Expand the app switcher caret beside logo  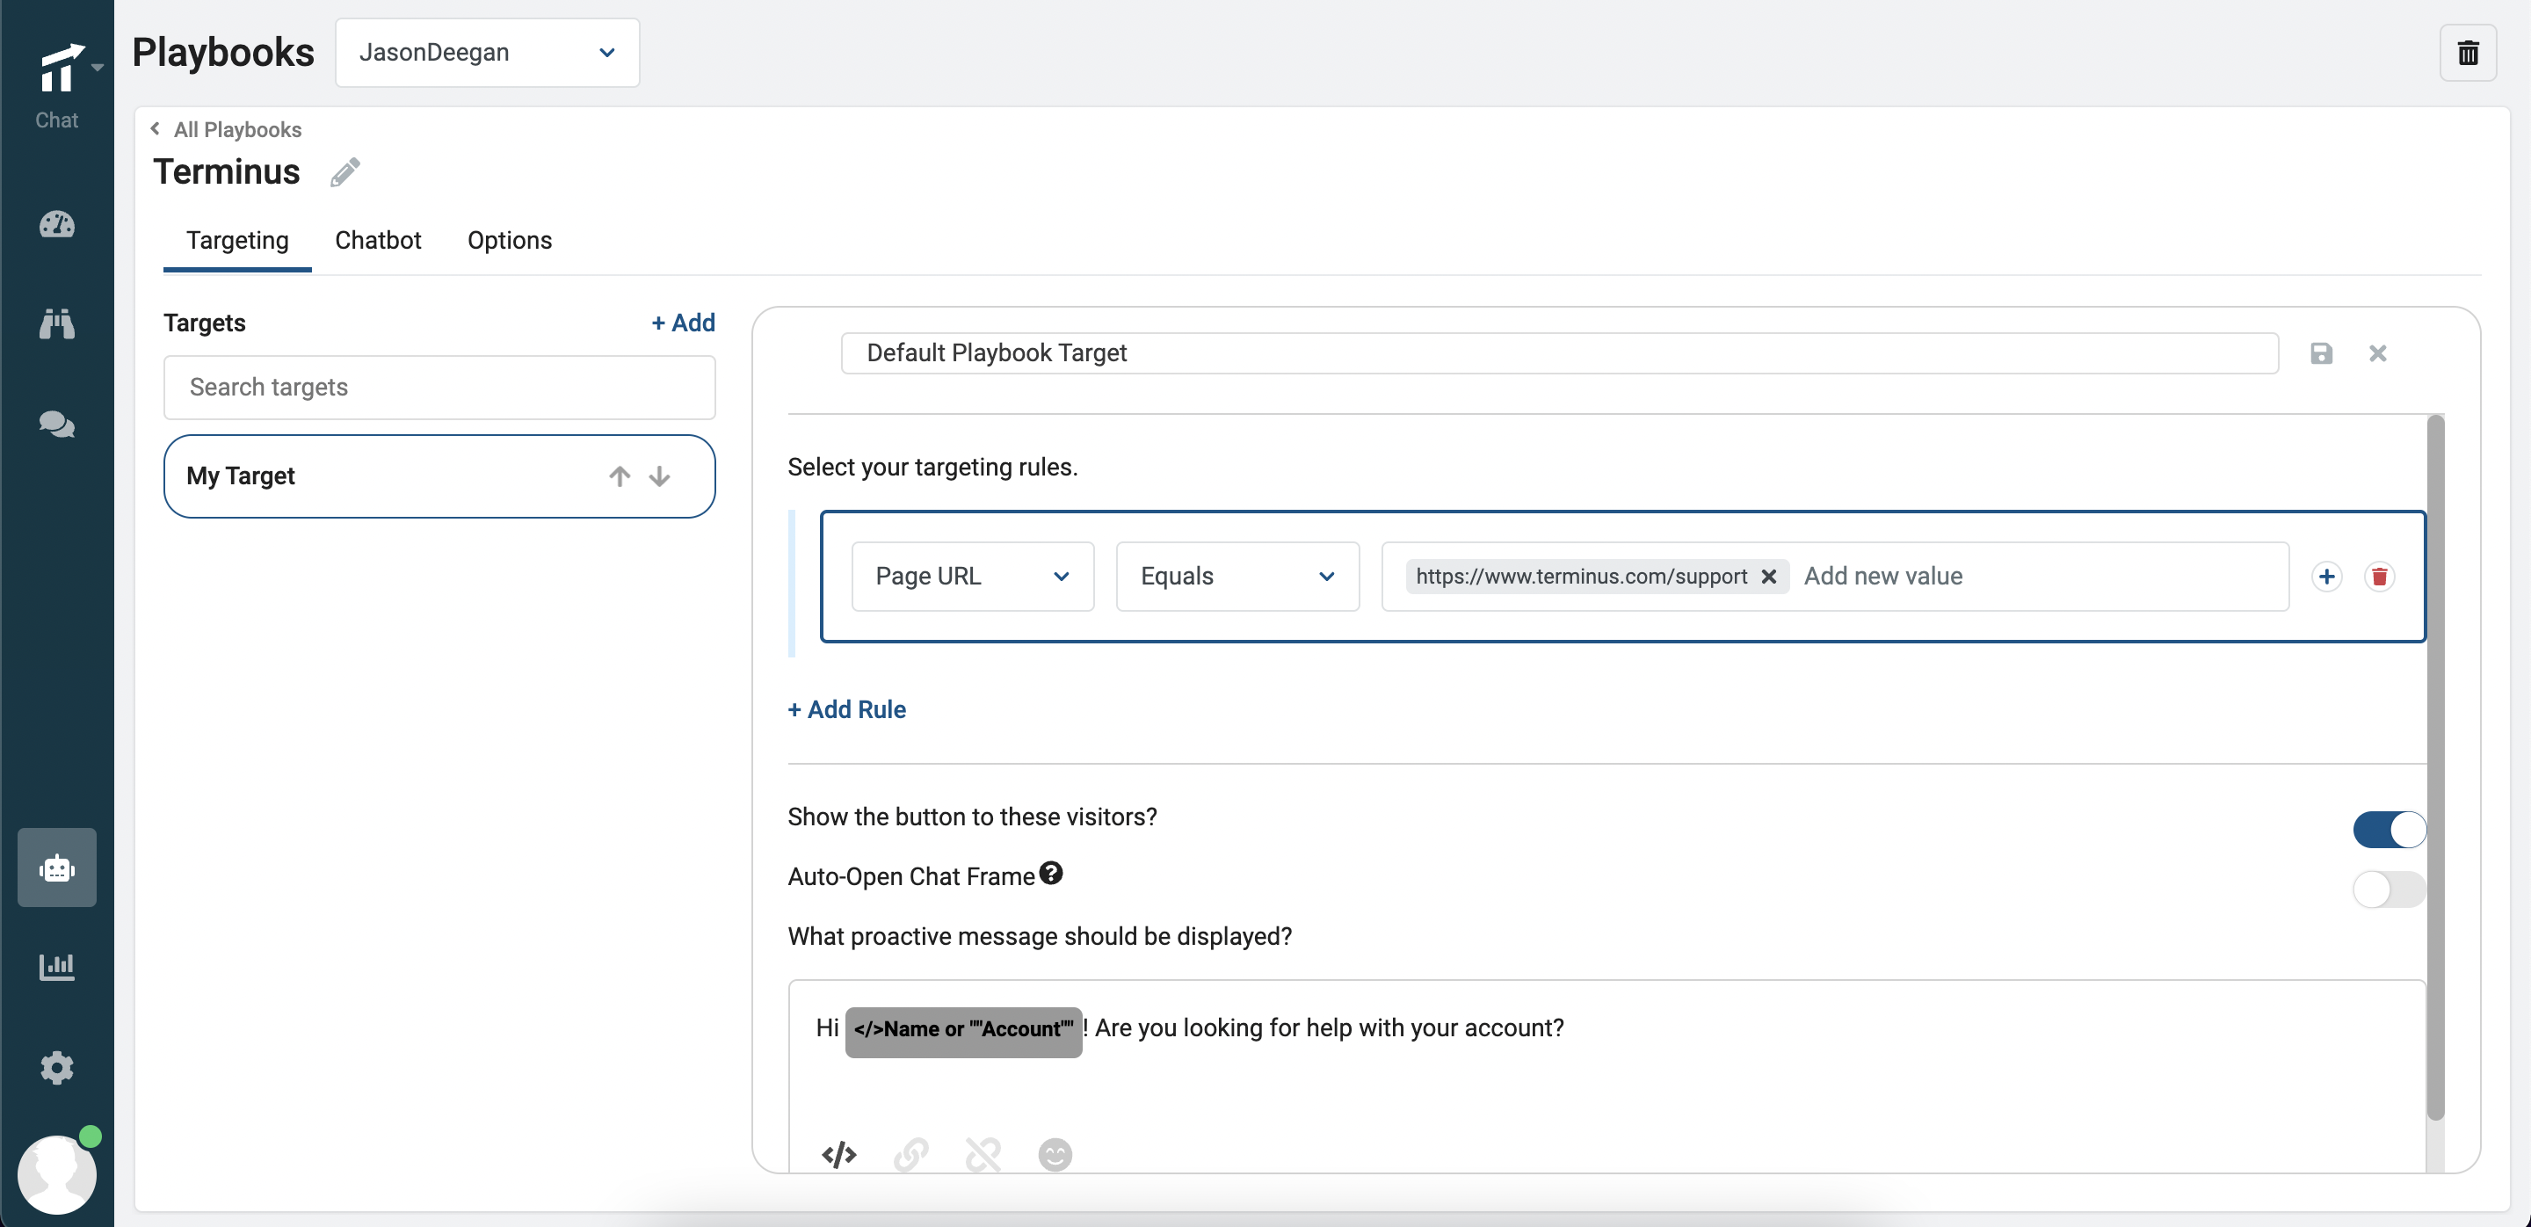(98, 67)
